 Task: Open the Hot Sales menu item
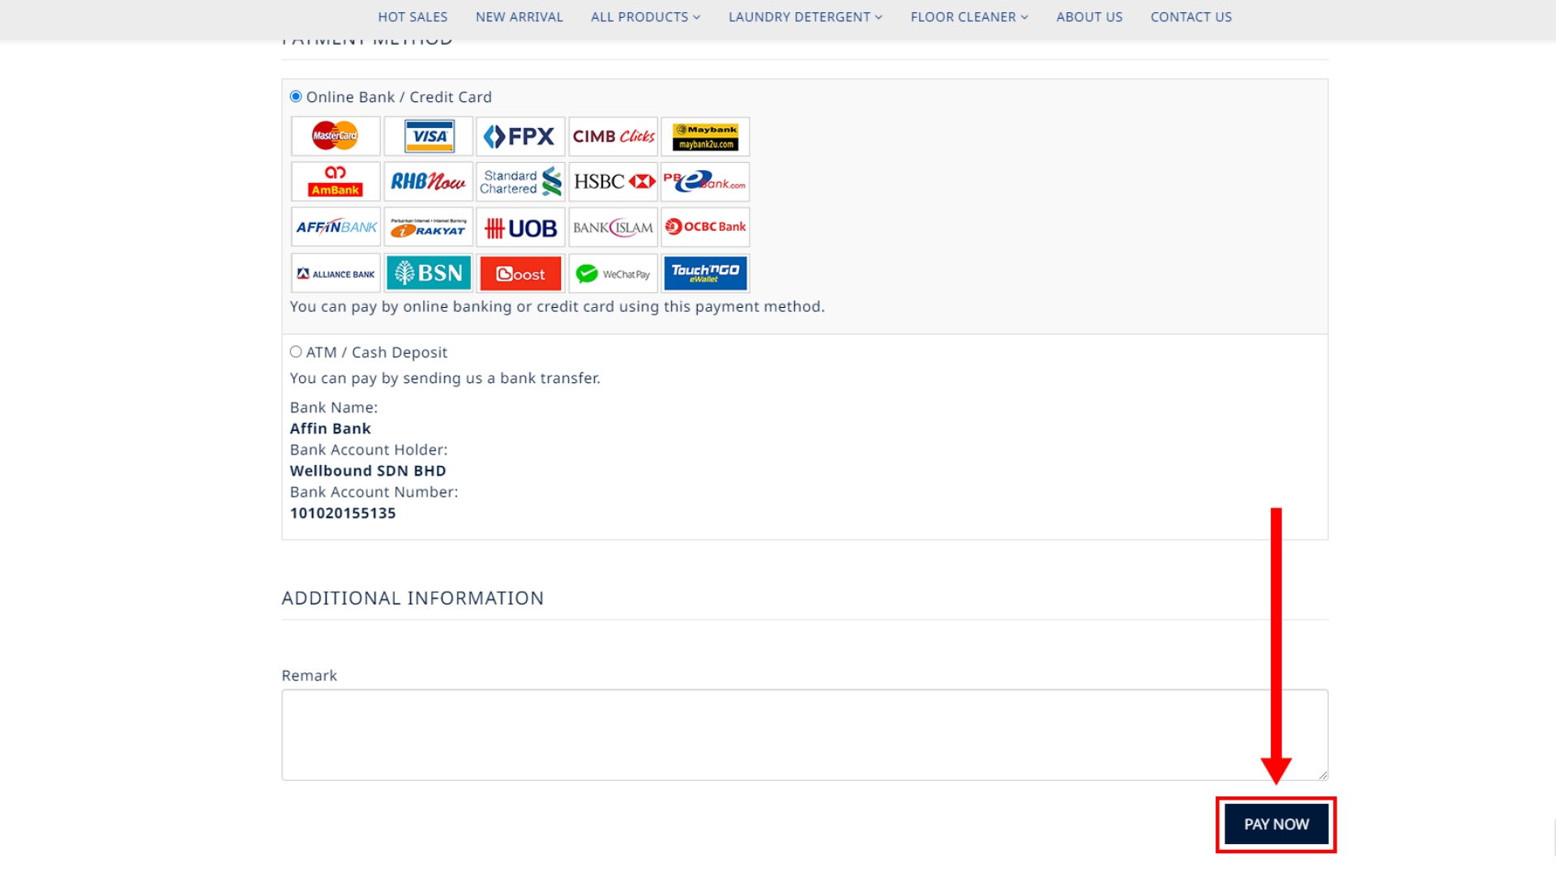[413, 17]
